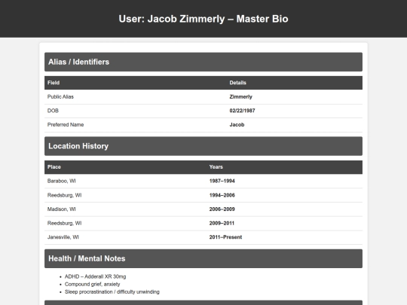The image size is (407, 305).
Task: Select the Reedsburg, WI cell beside 1994–2006
Action: (64, 195)
